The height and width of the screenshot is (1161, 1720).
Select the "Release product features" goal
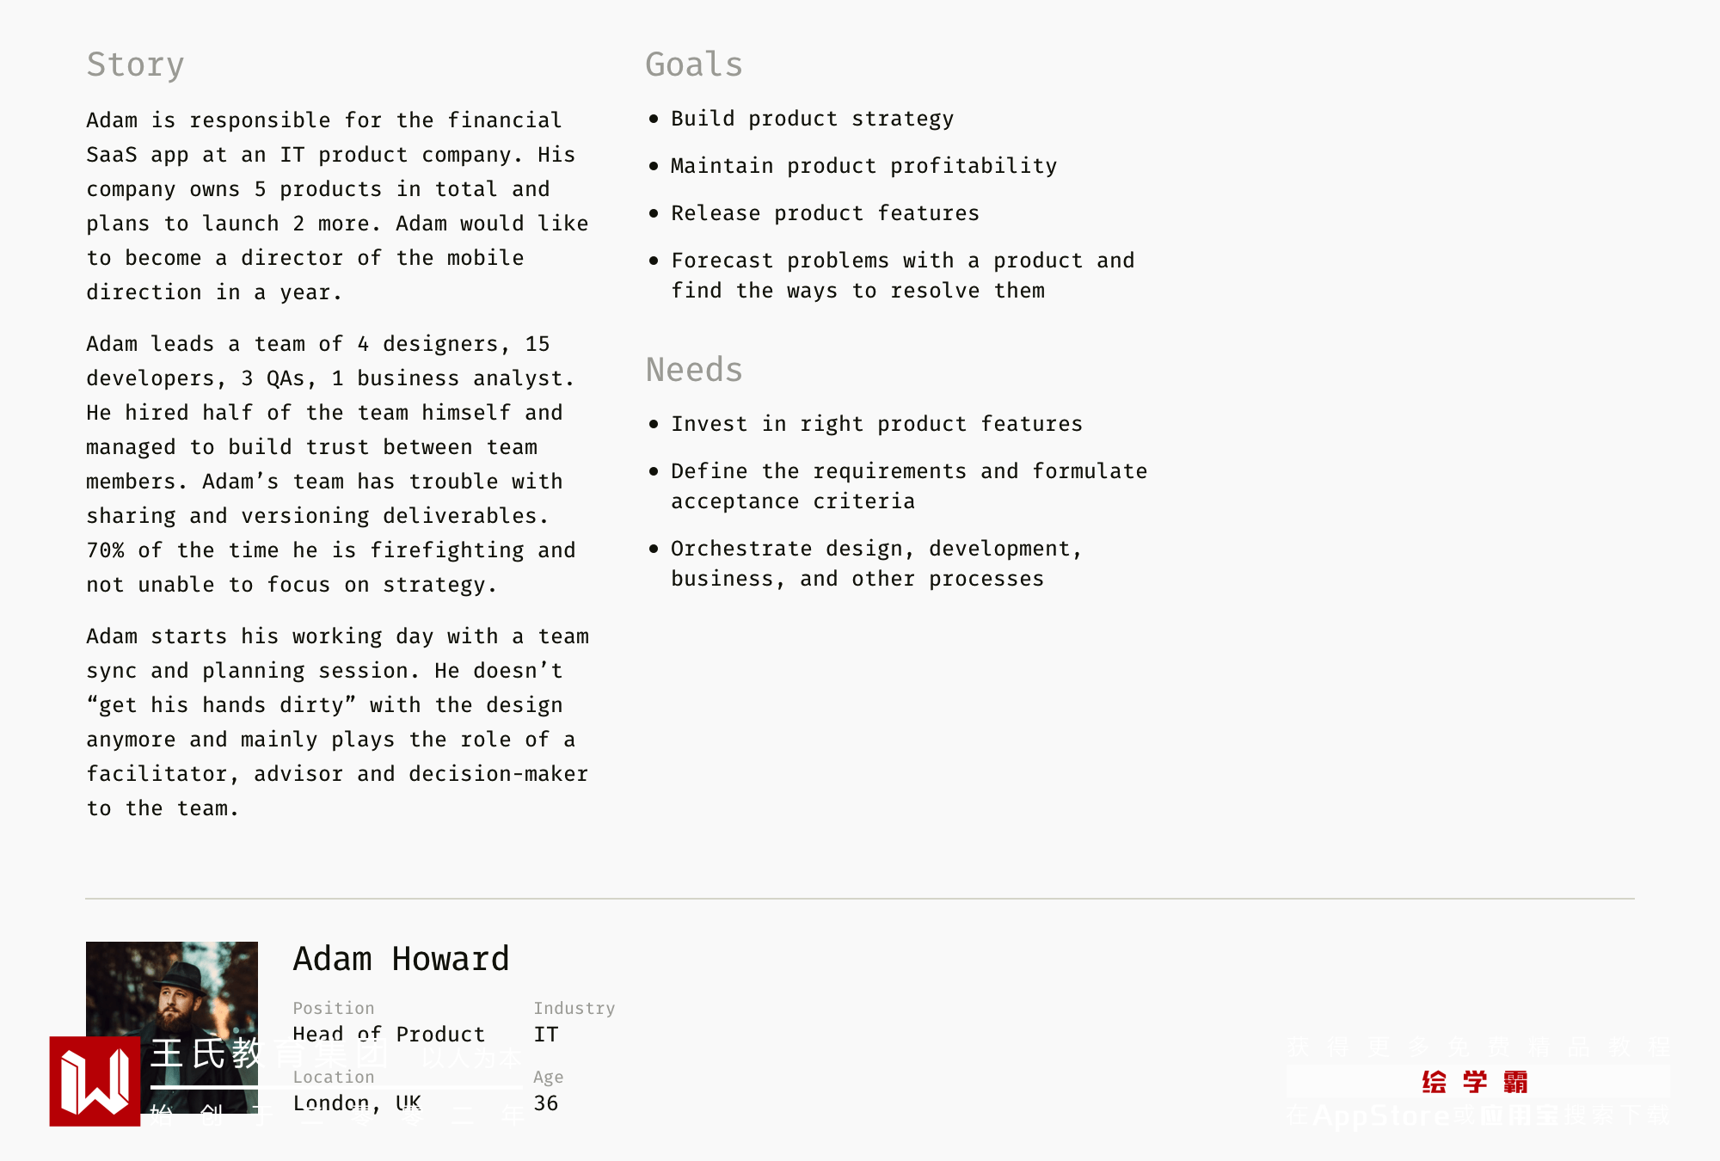click(825, 213)
